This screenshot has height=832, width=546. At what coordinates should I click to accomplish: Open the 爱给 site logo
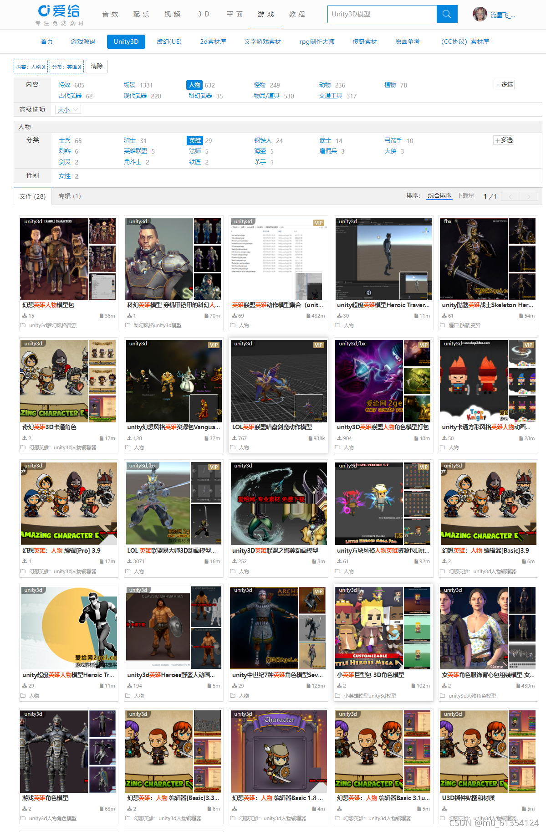coord(60,15)
